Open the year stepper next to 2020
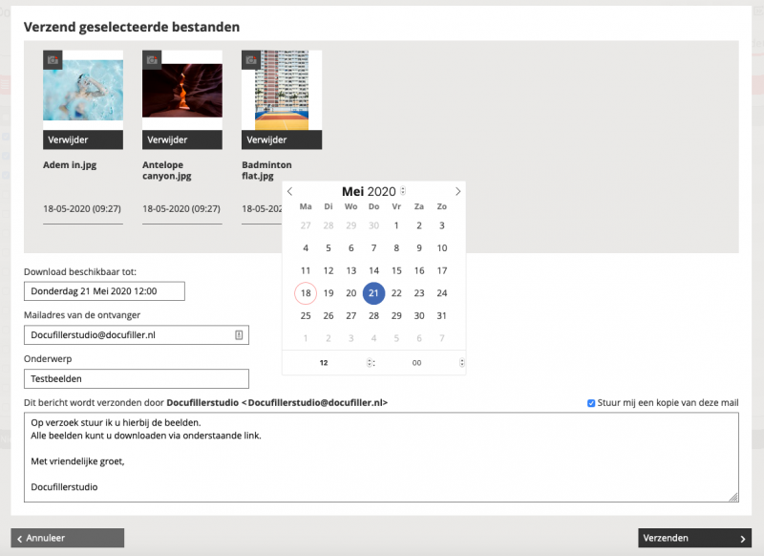Screen dimensions: 764x556 click(x=403, y=192)
